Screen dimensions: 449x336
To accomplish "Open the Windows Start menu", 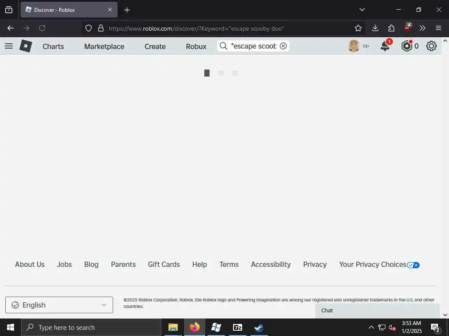I will (11, 327).
